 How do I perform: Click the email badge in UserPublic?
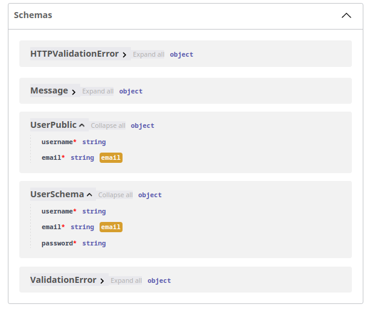[111, 158]
